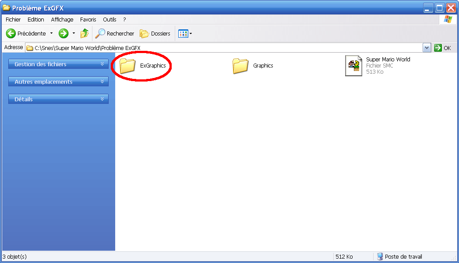Click the green forward arrow icon
The image size is (459, 263).
pyautogui.click(x=63, y=33)
